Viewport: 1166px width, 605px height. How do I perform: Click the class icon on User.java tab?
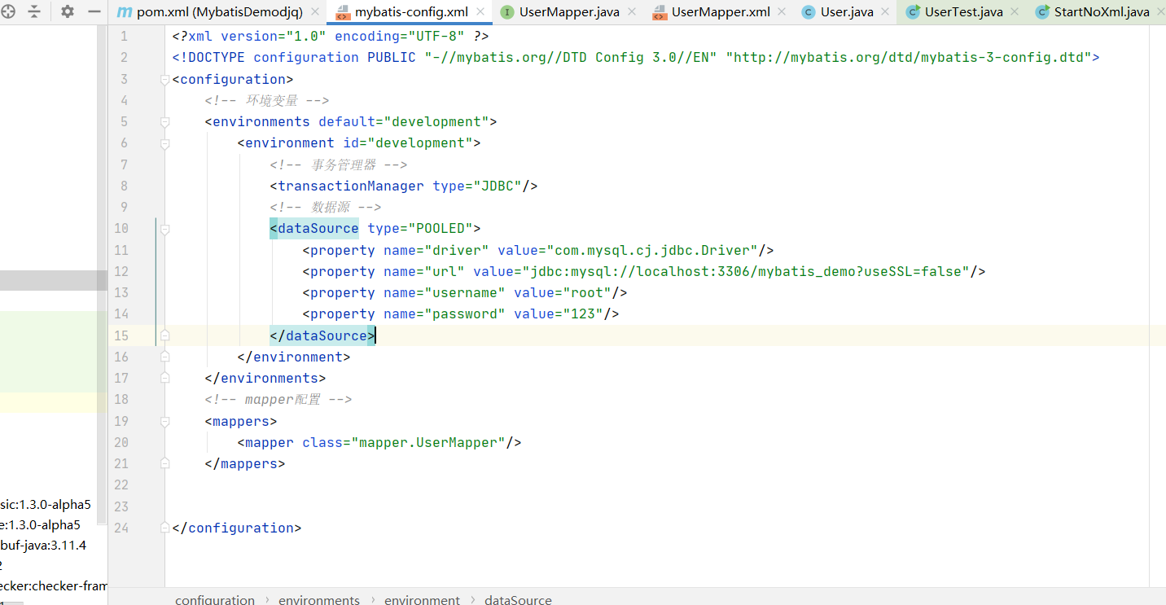[809, 12]
